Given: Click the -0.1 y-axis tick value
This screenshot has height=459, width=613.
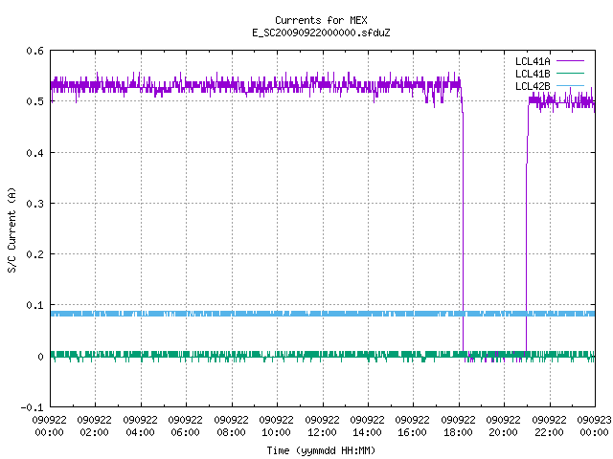Looking at the screenshot, I should pos(32,407).
